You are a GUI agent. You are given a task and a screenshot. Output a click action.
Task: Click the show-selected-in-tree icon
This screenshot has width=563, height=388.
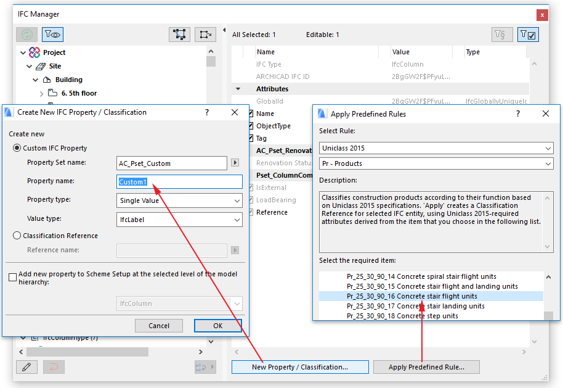pos(205,35)
